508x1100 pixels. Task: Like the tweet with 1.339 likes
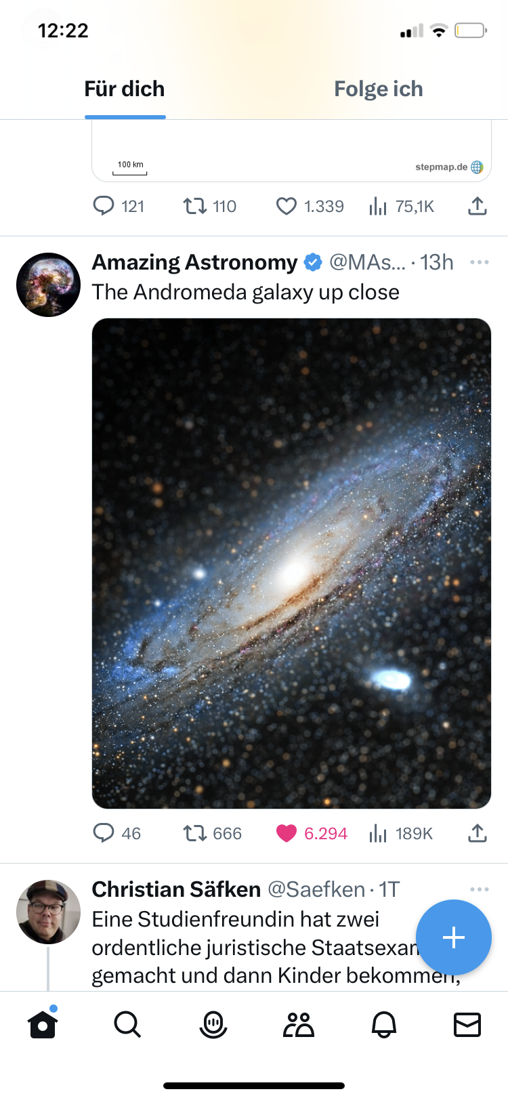click(310, 206)
